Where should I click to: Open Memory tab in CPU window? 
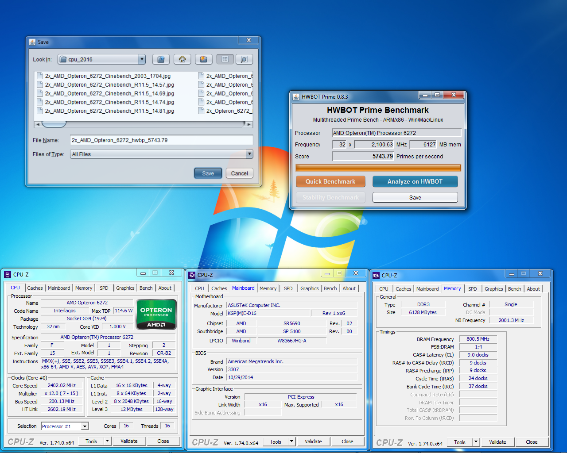point(84,288)
